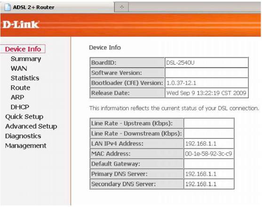Click the D-Link logo in the banner
262x207 pixels.
pyautogui.click(x=21, y=25)
